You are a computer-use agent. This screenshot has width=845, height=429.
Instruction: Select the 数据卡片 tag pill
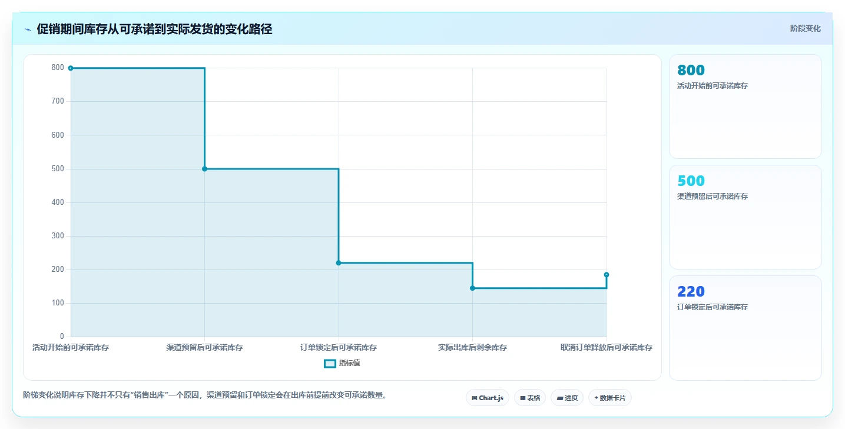point(610,398)
